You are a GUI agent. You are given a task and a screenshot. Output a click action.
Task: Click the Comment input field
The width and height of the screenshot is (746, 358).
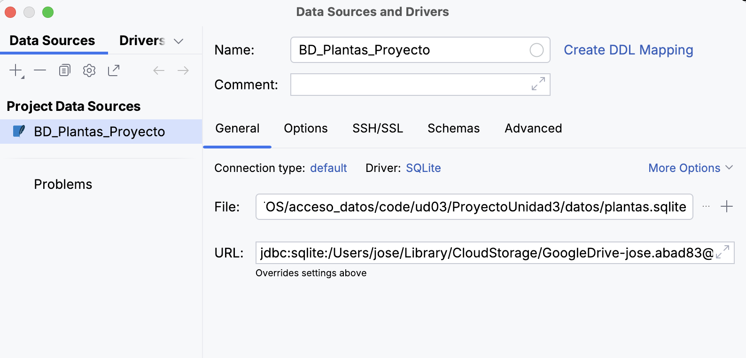tap(420, 85)
